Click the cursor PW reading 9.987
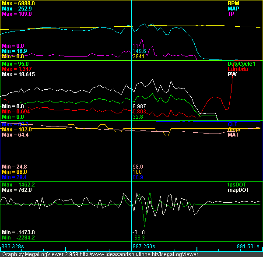 139,106
